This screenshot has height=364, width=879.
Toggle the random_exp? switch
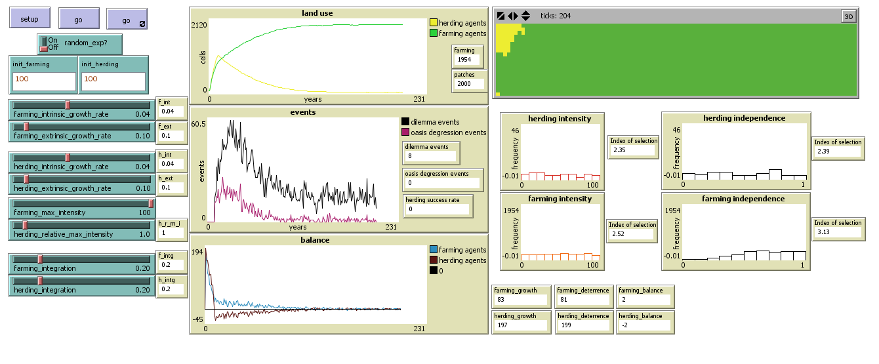coord(45,44)
